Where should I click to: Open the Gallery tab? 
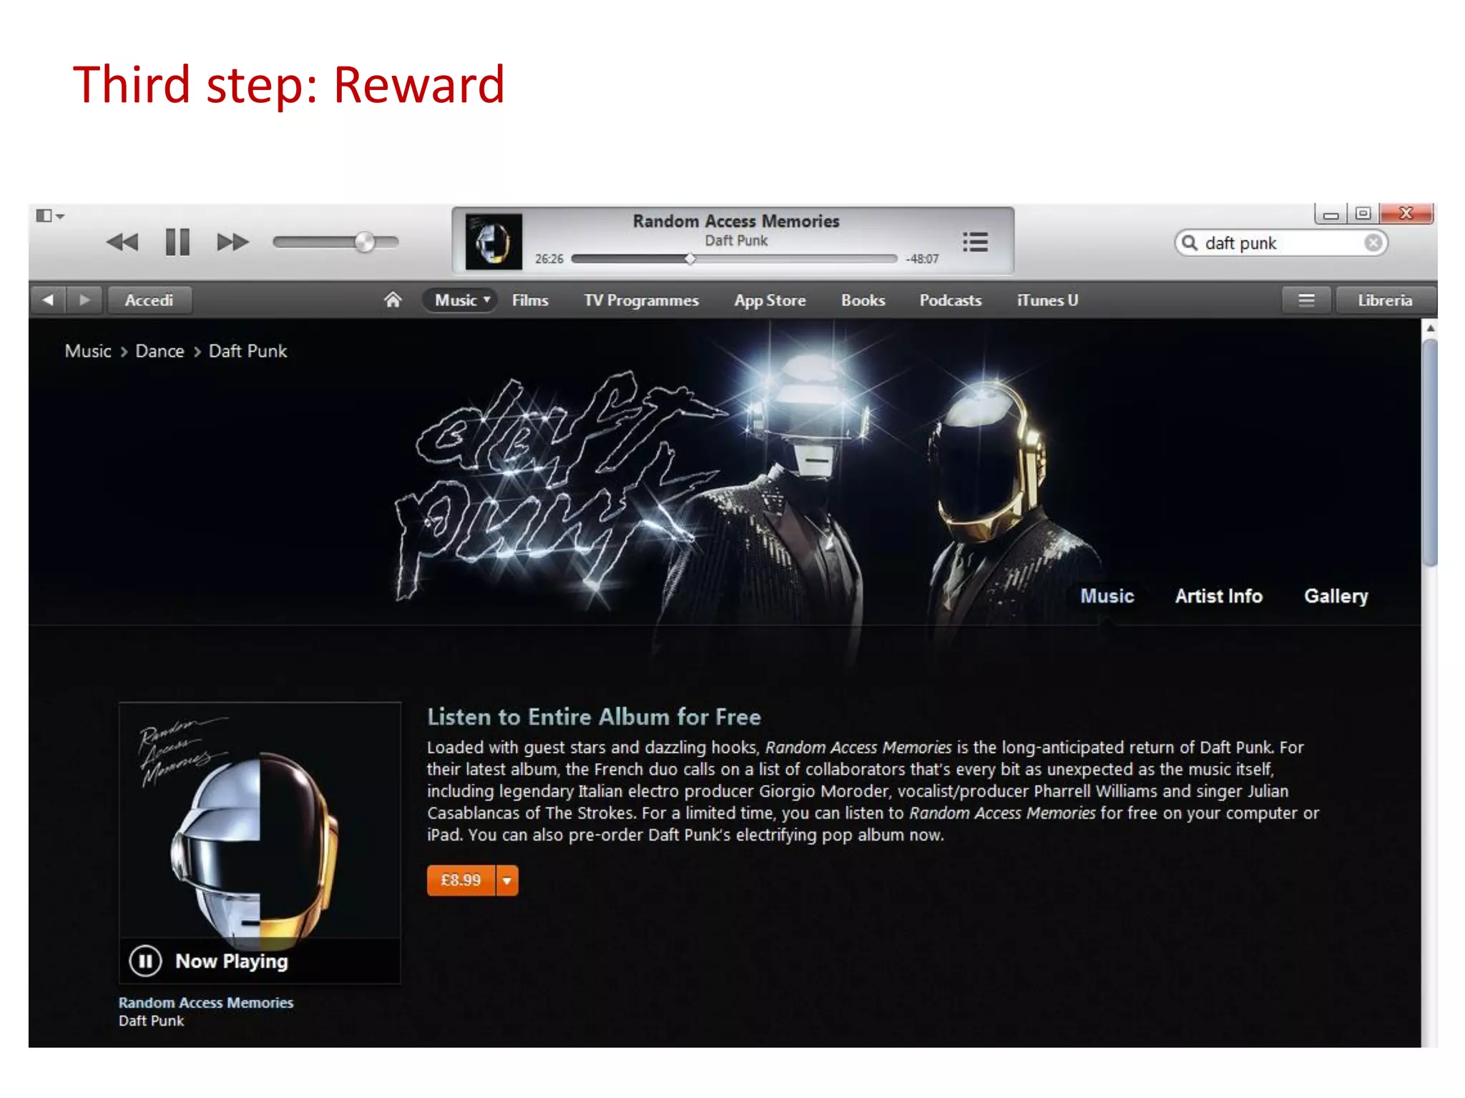click(x=1336, y=596)
